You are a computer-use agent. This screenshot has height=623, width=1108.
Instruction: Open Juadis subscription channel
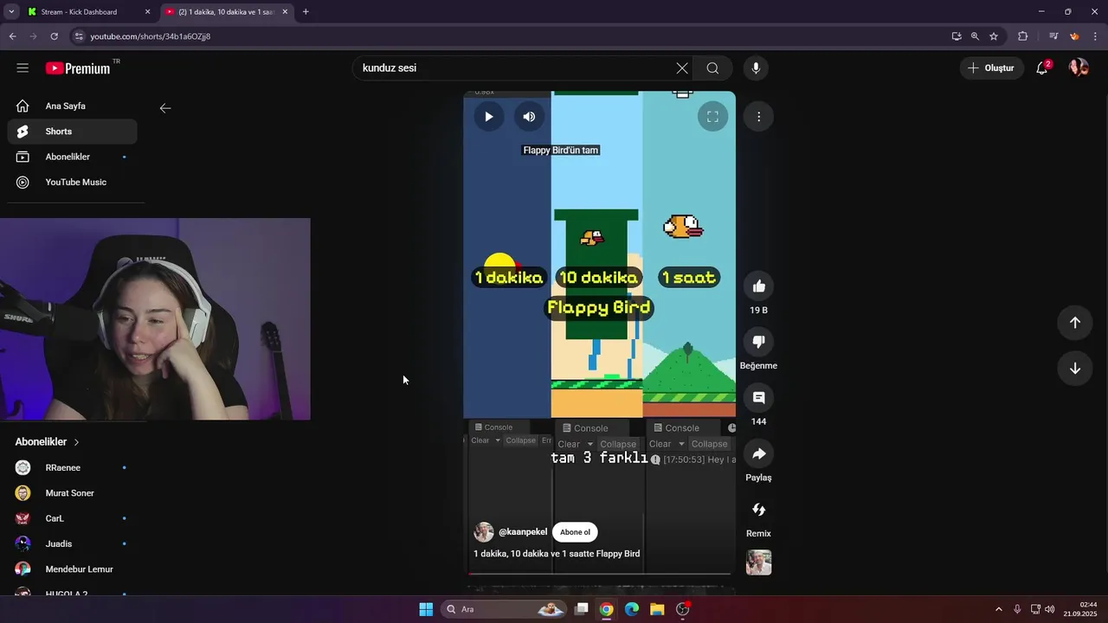tap(73, 544)
